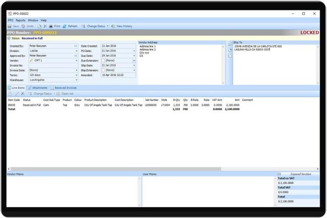
Task: Click the Cost Sub Type column header
Action: pos(52,100)
